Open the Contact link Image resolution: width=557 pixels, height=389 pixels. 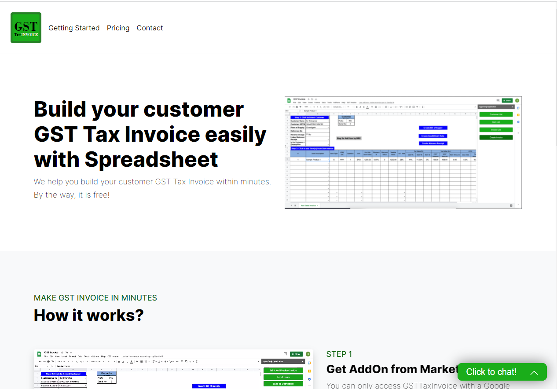150,28
